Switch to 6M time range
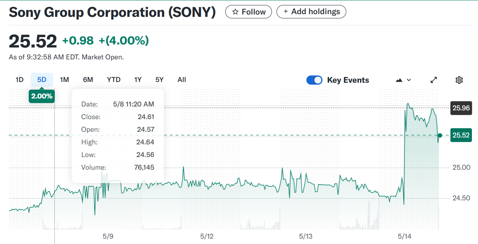Viewport: 478px width, 244px height. click(88, 80)
